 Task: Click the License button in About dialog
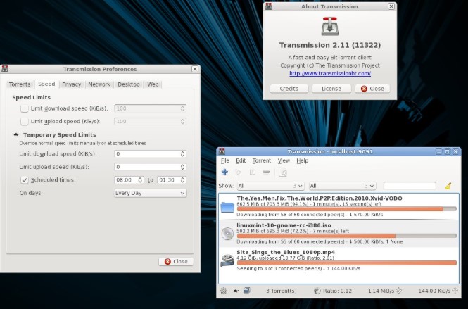coord(331,89)
